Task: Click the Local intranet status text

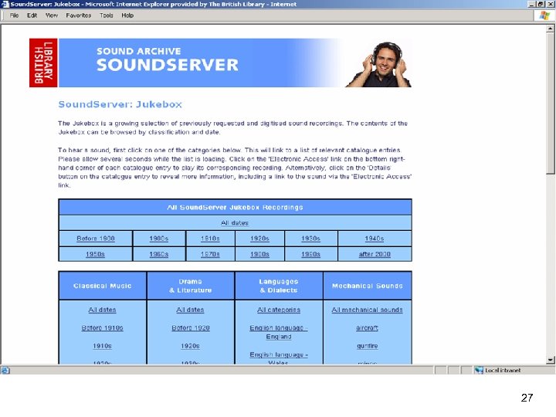Action: 503,371
